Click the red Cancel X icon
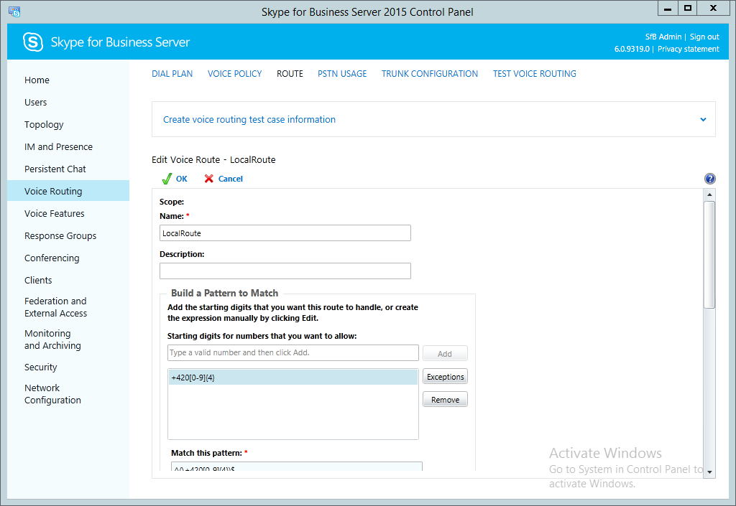736x506 pixels. (x=209, y=179)
